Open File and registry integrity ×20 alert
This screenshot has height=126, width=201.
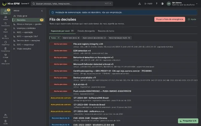coord(123,45)
